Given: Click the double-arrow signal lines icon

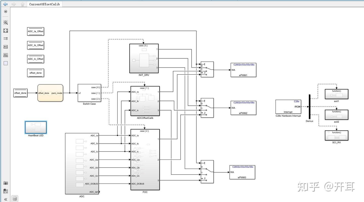Looking at the screenshot, I should coord(5,38).
